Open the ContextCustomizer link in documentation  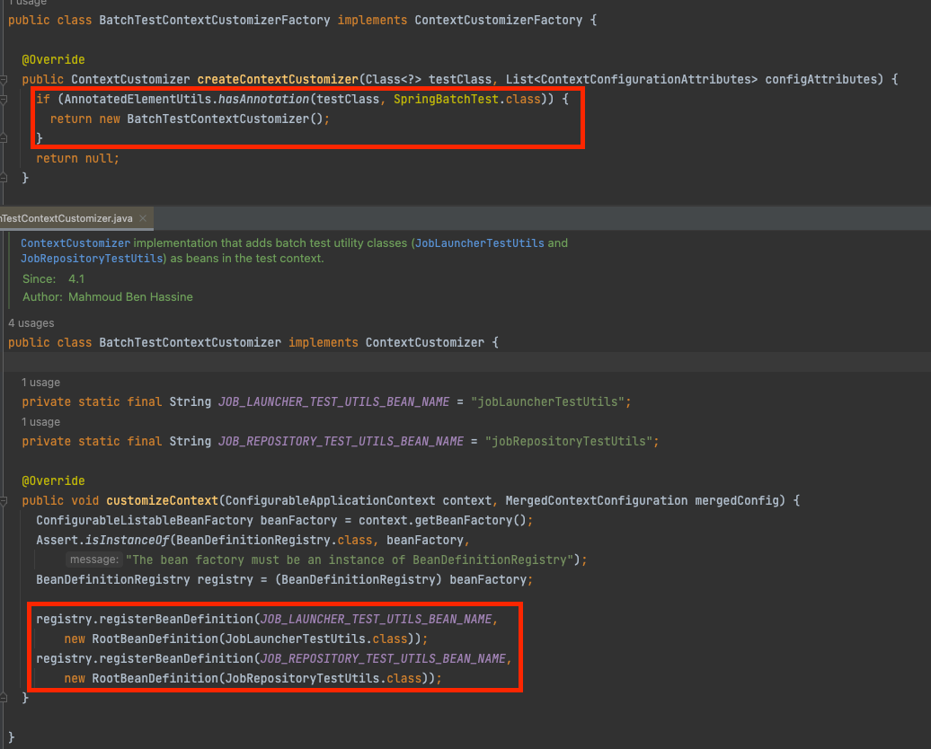[75, 243]
